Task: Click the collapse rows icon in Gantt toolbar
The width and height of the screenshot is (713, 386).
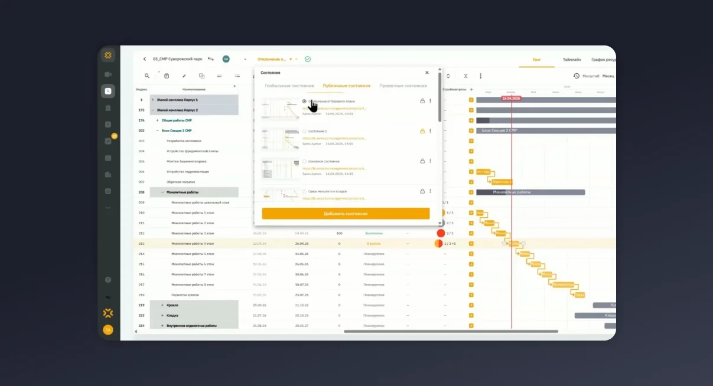Action: (465, 76)
